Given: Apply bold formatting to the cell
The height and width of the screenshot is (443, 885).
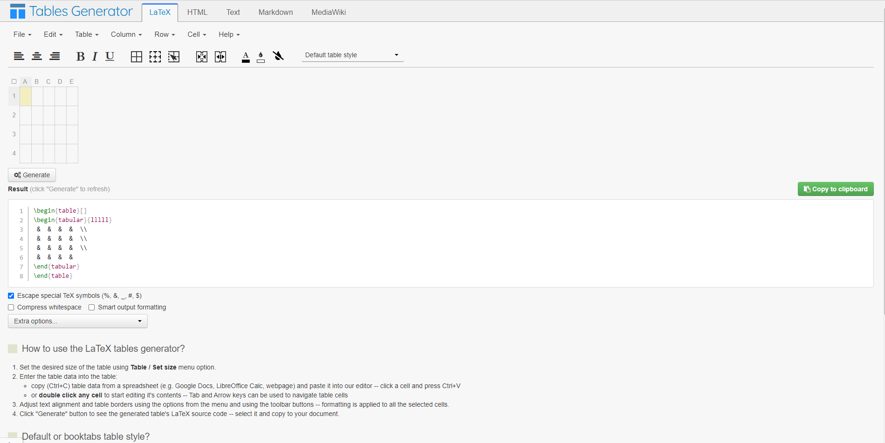Looking at the screenshot, I should (x=80, y=56).
